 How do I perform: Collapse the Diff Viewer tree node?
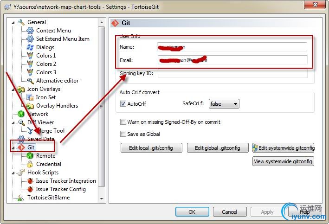[13, 123]
